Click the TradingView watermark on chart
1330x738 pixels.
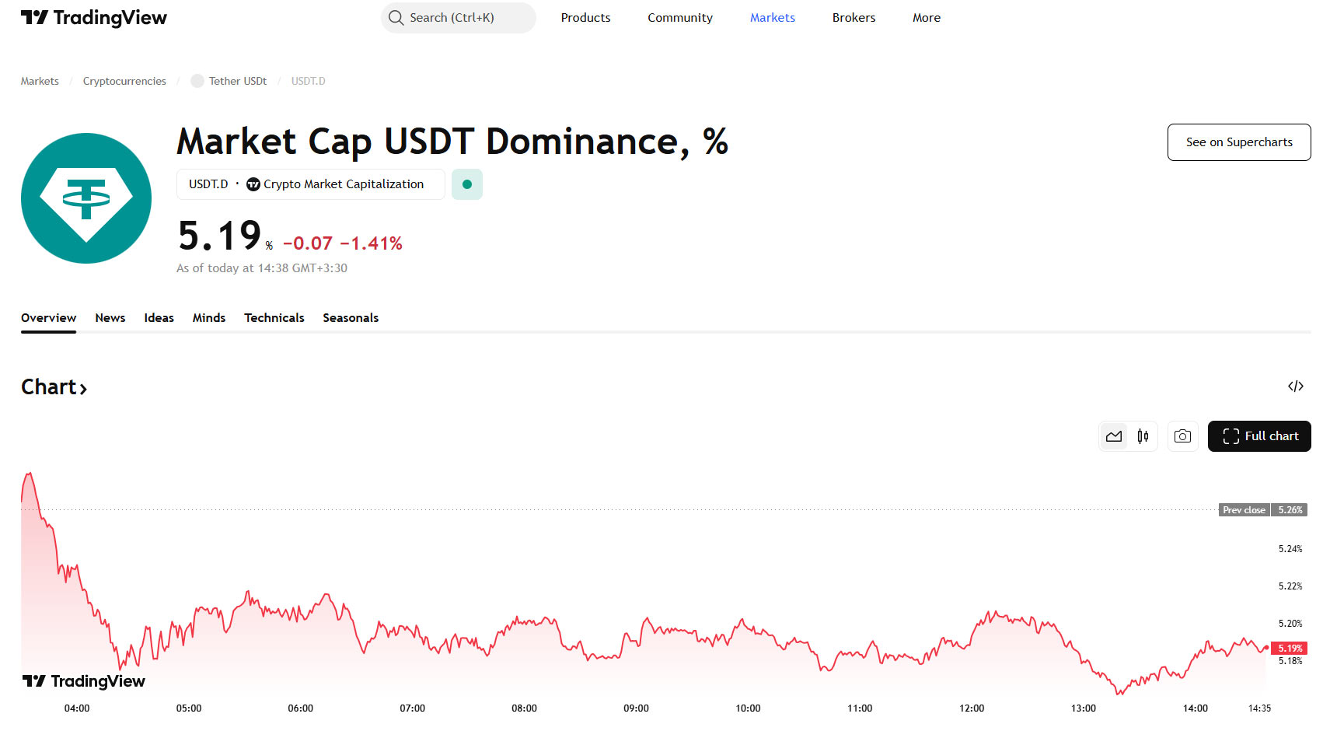pos(84,681)
